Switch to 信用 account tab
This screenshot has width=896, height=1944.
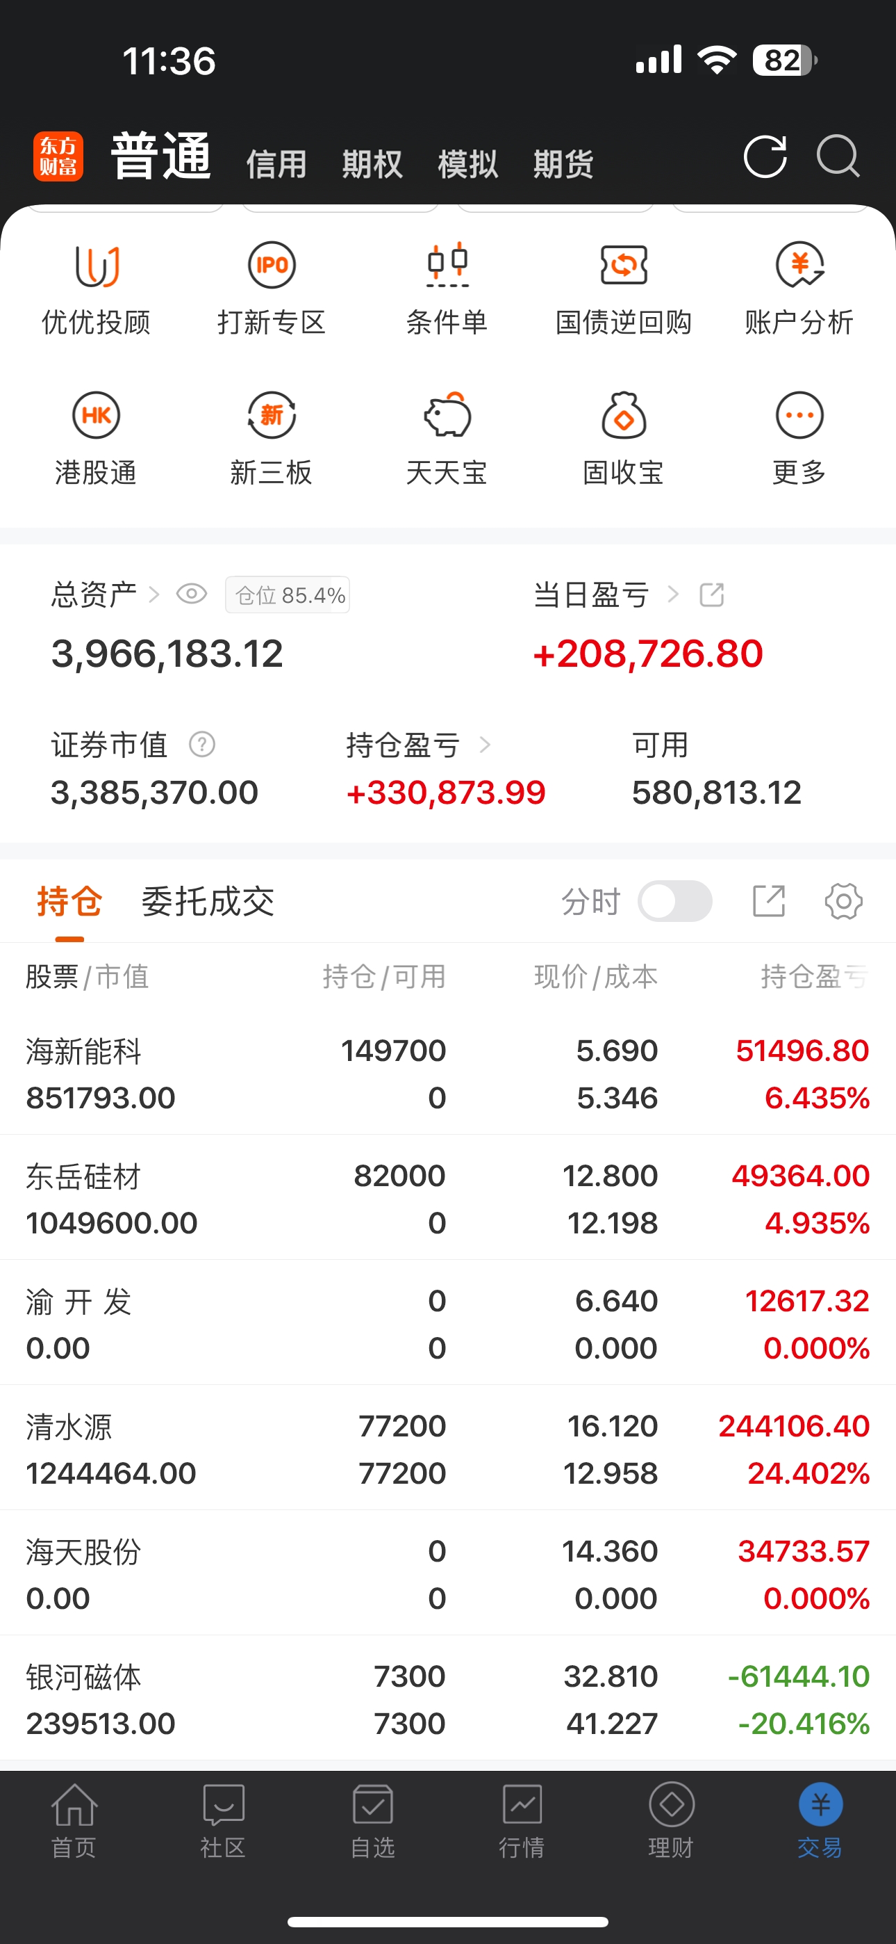(276, 164)
